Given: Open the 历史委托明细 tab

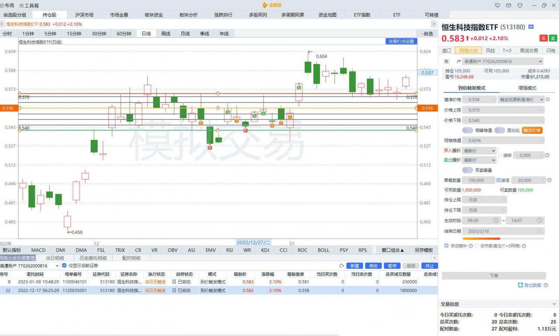Looking at the screenshot, I should pyautogui.click(x=93, y=258).
